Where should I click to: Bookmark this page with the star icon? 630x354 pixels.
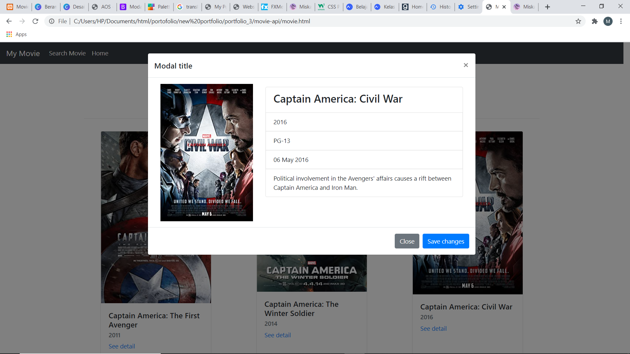[578, 21]
